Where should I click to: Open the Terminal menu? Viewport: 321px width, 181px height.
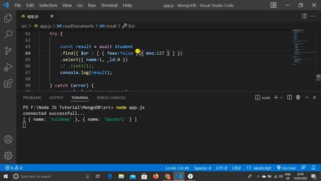109,6
